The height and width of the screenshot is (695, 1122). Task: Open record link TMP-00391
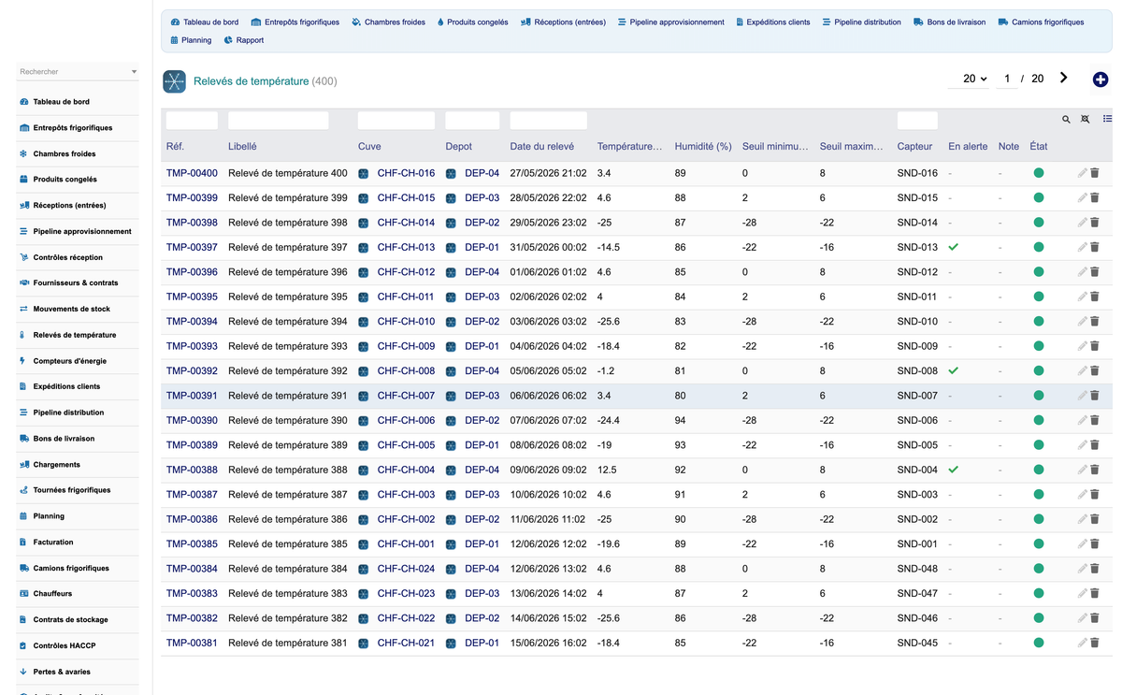[x=192, y=396]
